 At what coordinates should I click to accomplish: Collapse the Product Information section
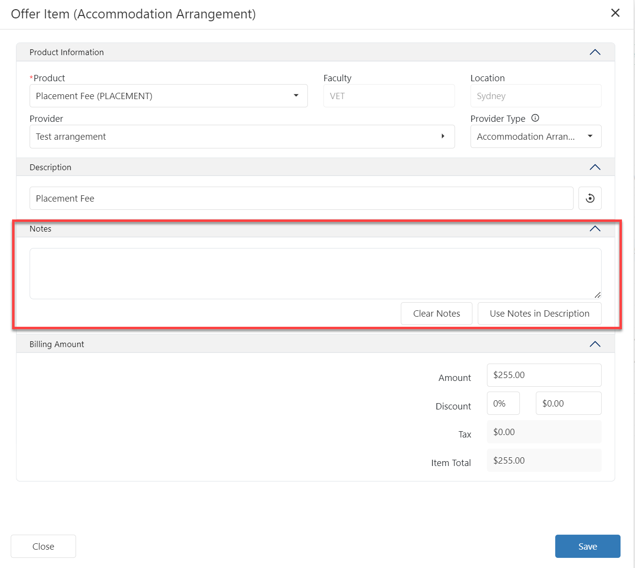pos(595,52)
